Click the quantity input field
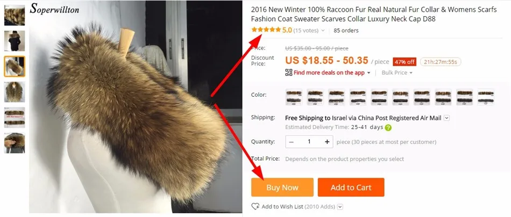The width and height of the screenshot is (511, 217). coord(309,141)
